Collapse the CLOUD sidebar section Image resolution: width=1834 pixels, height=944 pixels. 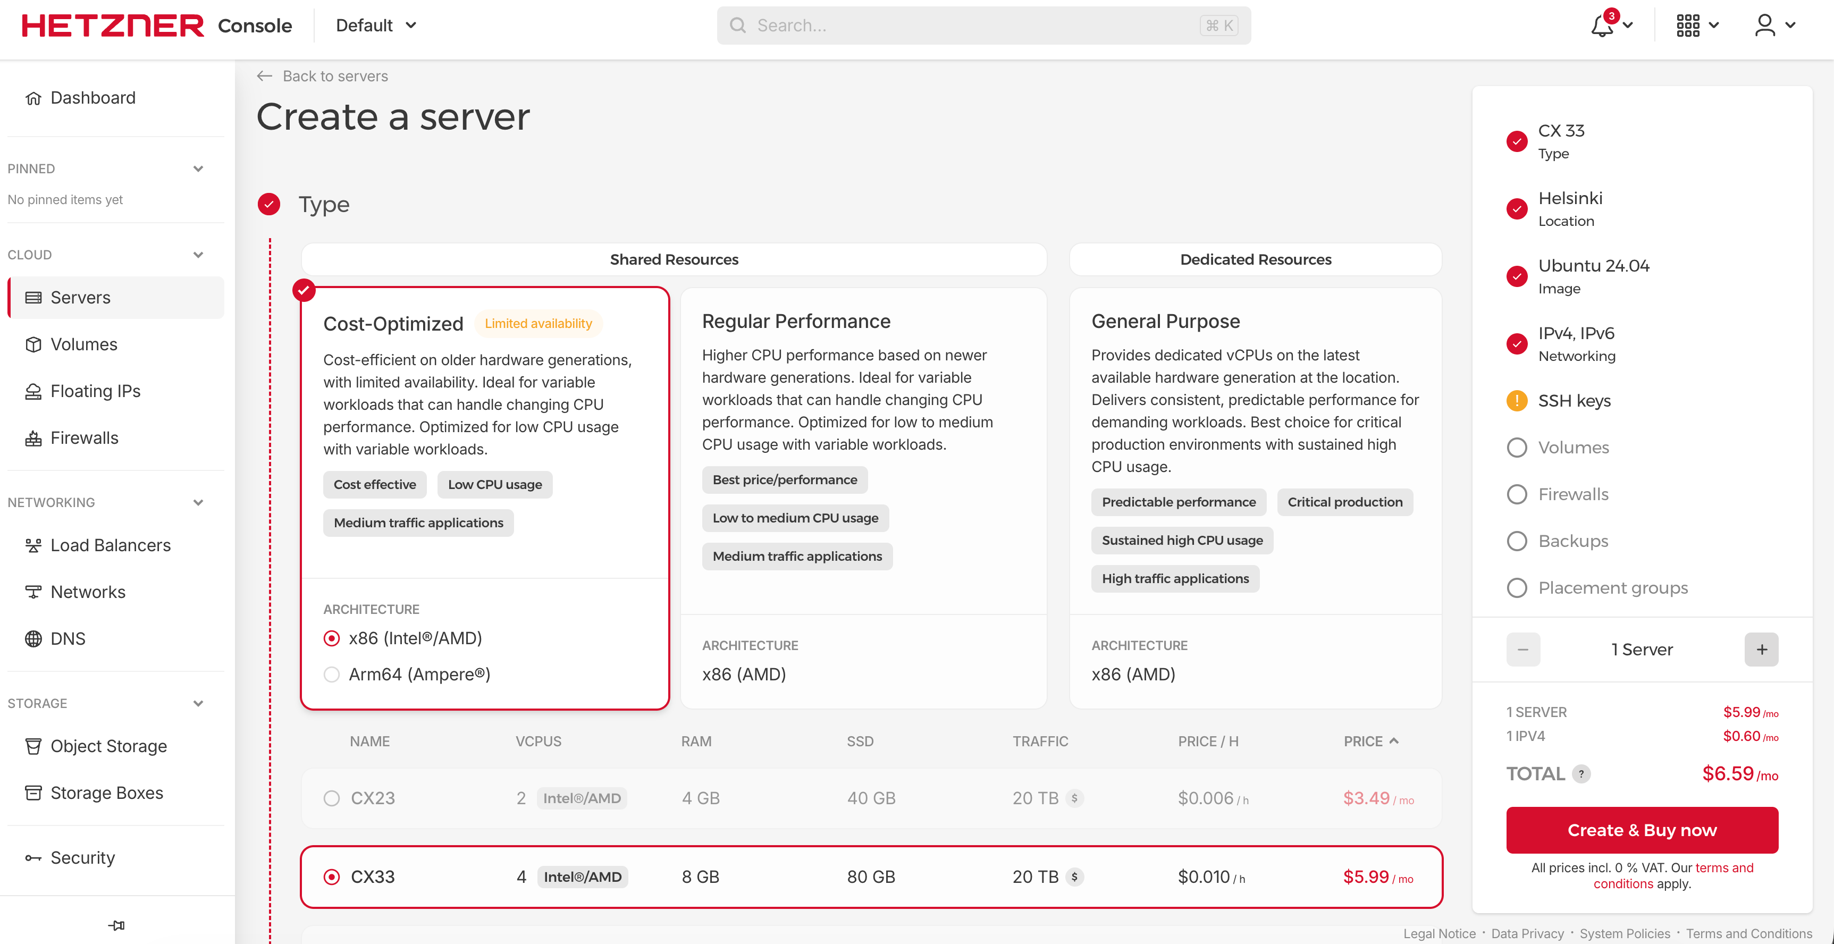click(x=198, y=255)
